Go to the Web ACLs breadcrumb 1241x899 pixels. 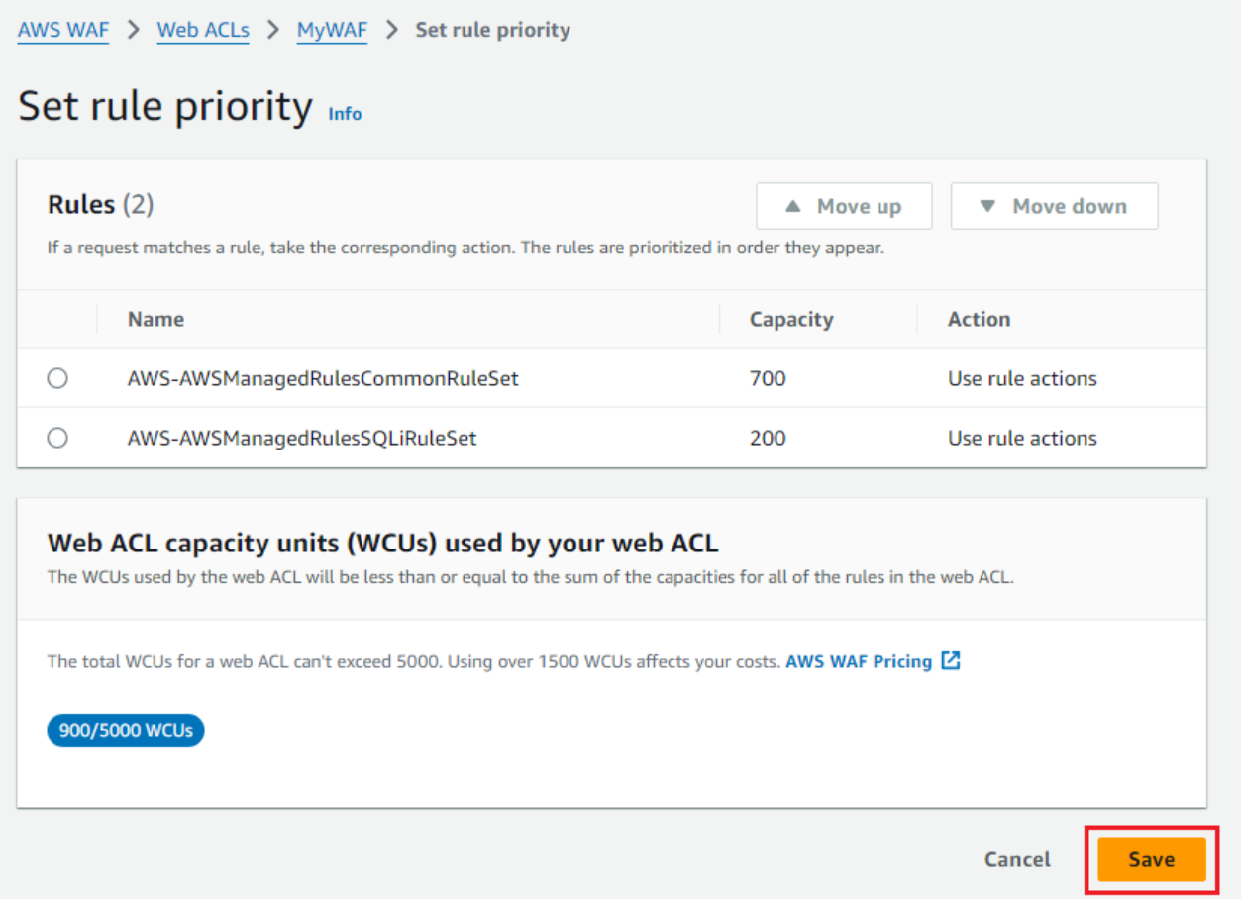pos(203,30)
